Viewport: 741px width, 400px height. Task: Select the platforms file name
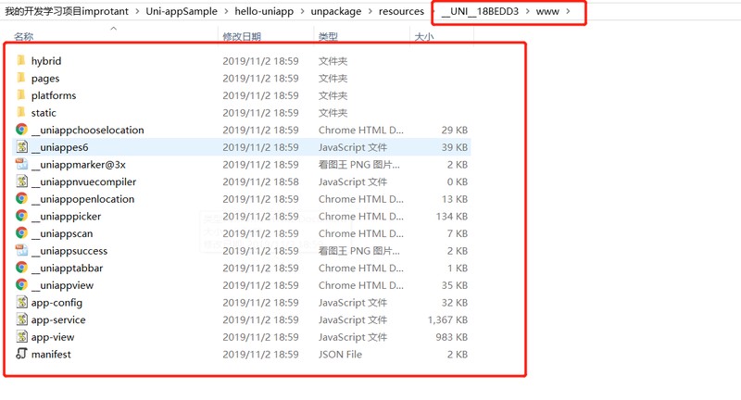coord(54,95)
